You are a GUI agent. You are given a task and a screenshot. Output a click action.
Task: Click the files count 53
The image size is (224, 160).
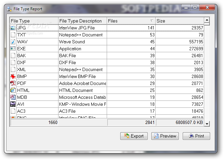(x=152, y=35)
